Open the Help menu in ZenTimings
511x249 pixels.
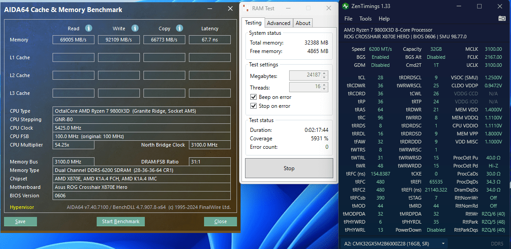pos(384,19)
